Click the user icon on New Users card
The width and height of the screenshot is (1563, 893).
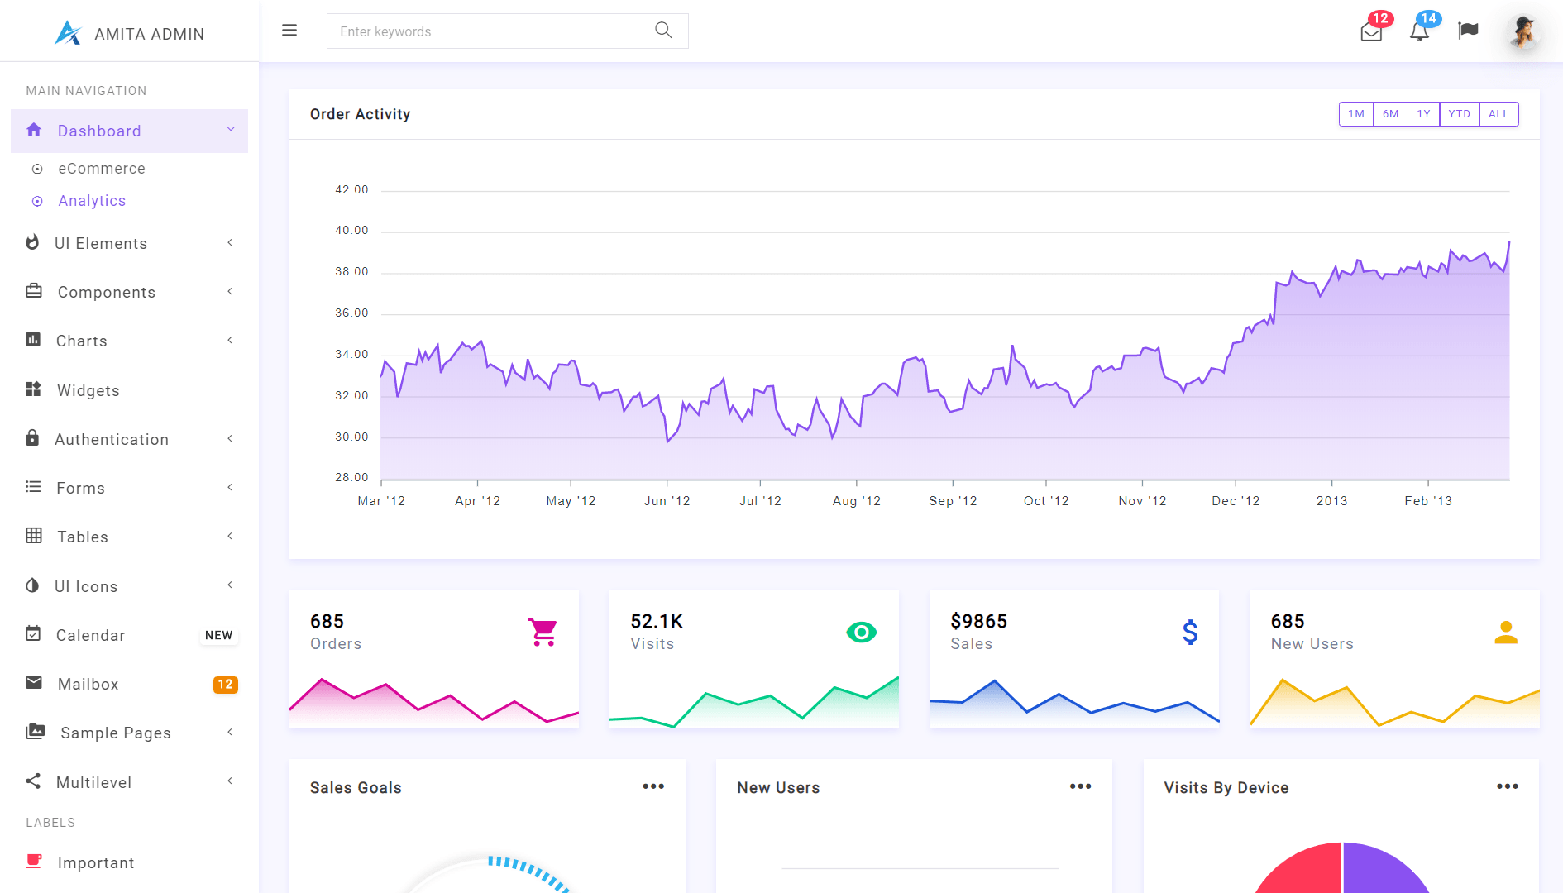(x=1506, y=633)
